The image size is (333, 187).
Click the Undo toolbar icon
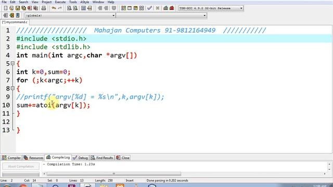[54, 8]
